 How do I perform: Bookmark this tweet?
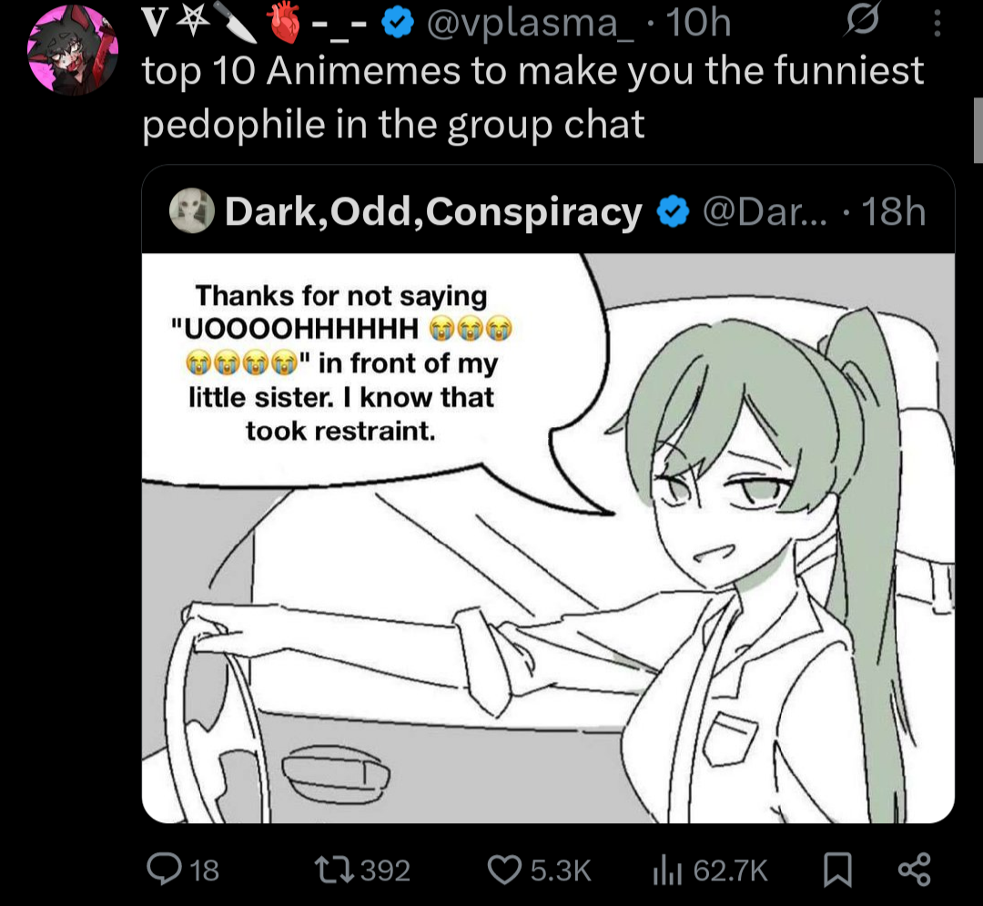click(837, 870)
